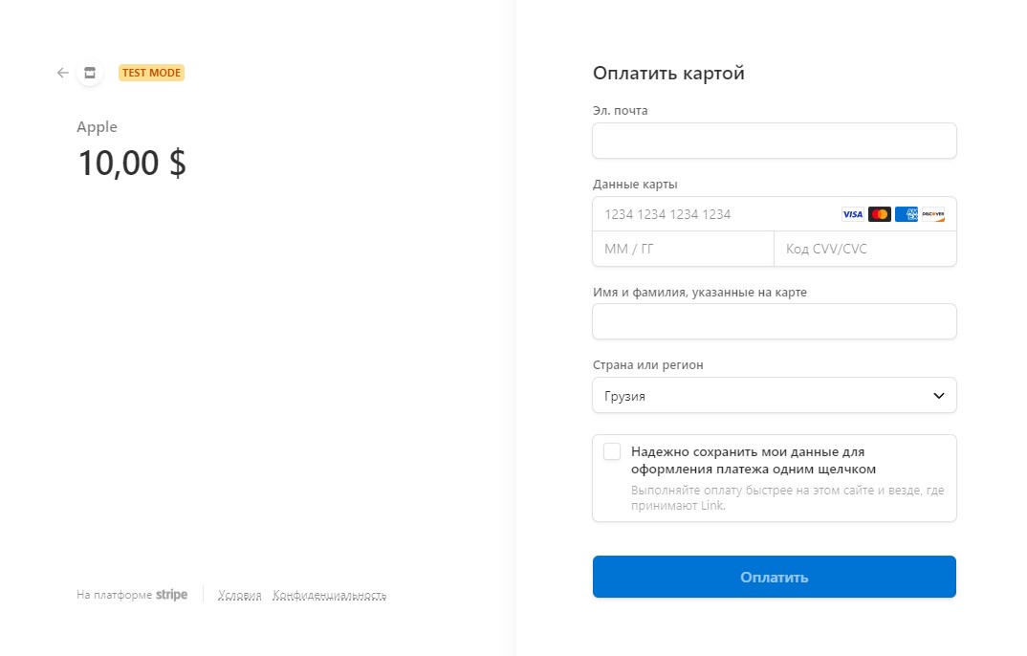Select the American Express card brand icon
The height and width of the screenshot is (656, 1027).
[x=906, y=213]
